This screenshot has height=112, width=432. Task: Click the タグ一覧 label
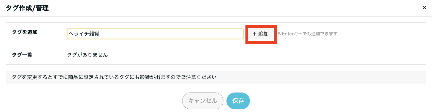click(22, 55)
